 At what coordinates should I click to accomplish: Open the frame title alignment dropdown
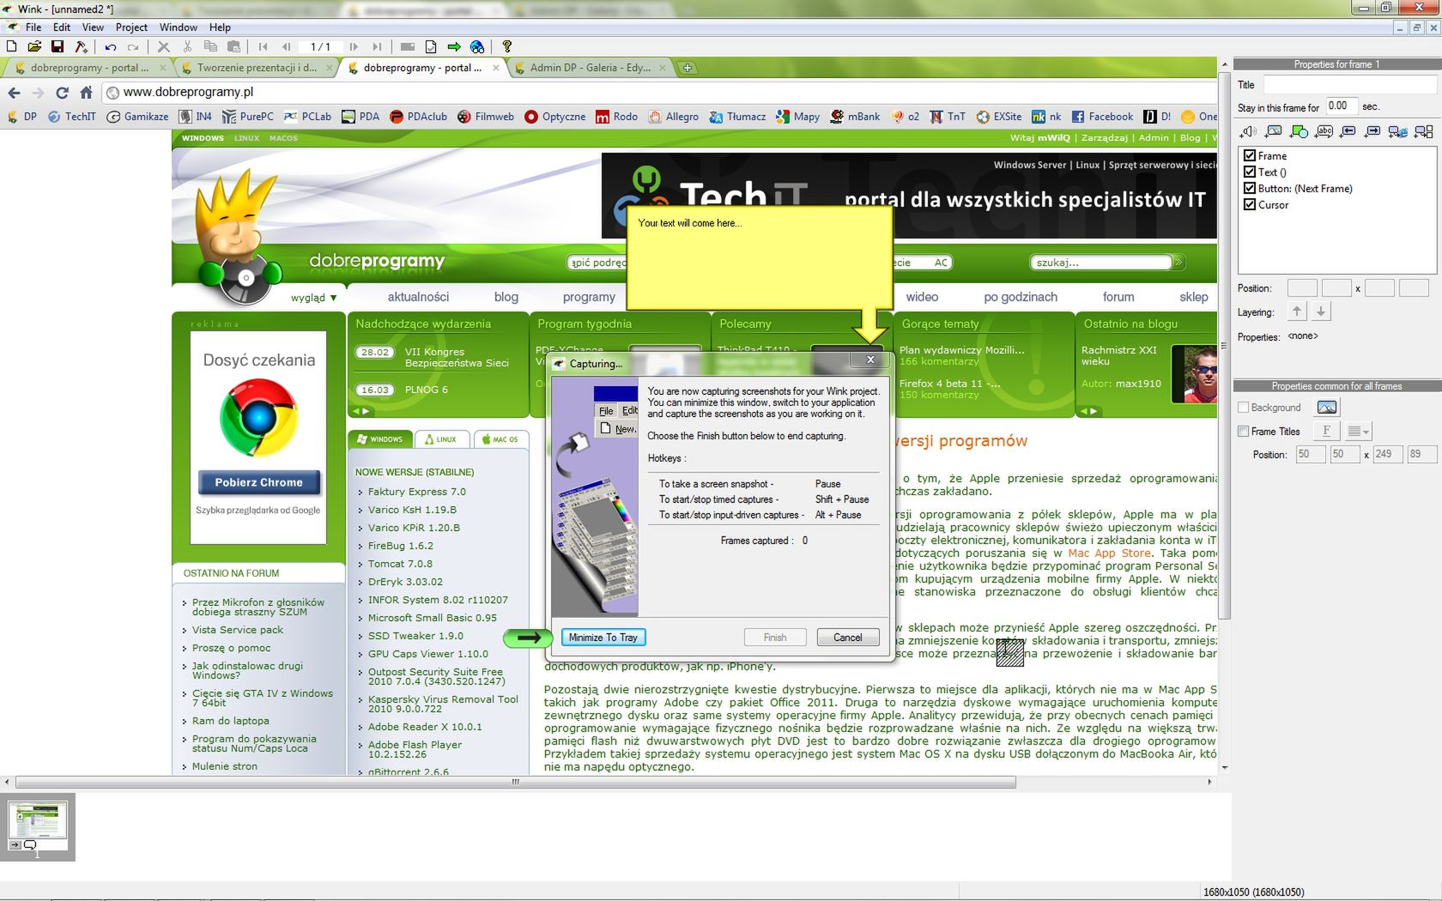(x=1358, y=432)
